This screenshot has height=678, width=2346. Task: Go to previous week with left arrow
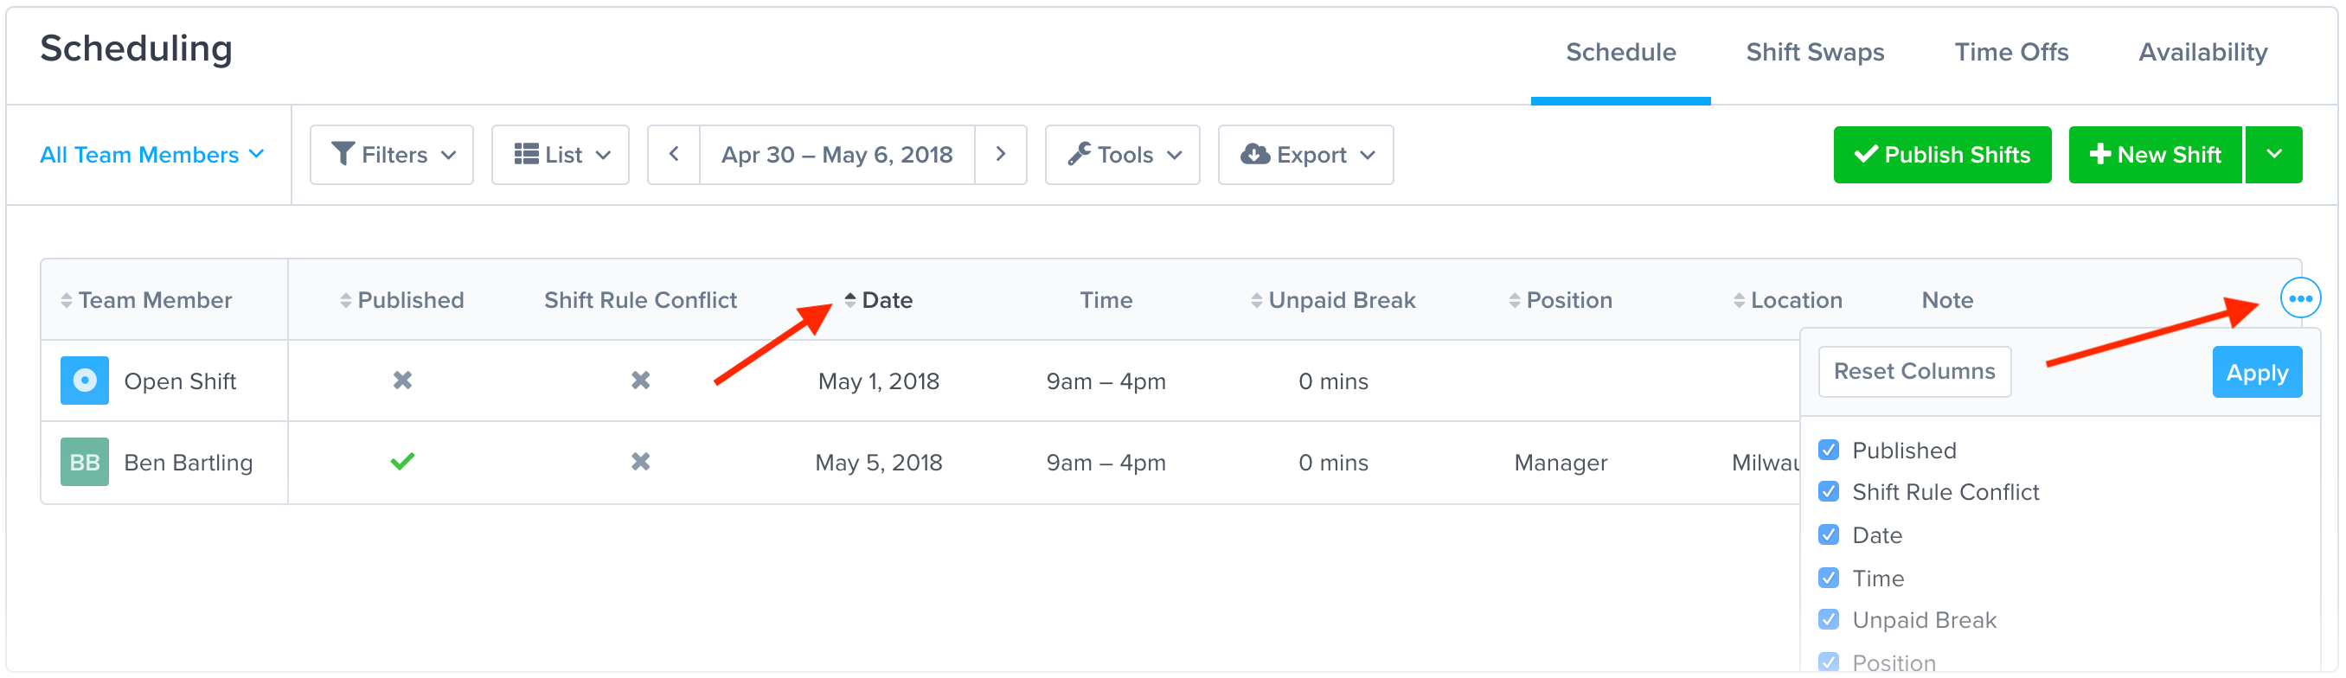pos(674,155)
